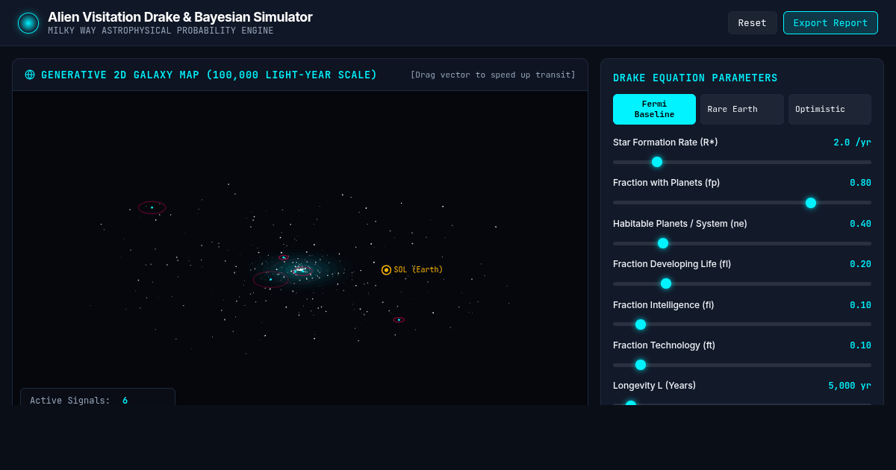This screenshot has height=470, width=896.
Task: Click the glowing cyan app logo
Action: 28,23
